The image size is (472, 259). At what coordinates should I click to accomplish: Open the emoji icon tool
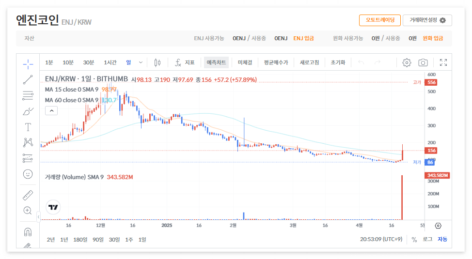pyautogui.click(x=28, y=174)
